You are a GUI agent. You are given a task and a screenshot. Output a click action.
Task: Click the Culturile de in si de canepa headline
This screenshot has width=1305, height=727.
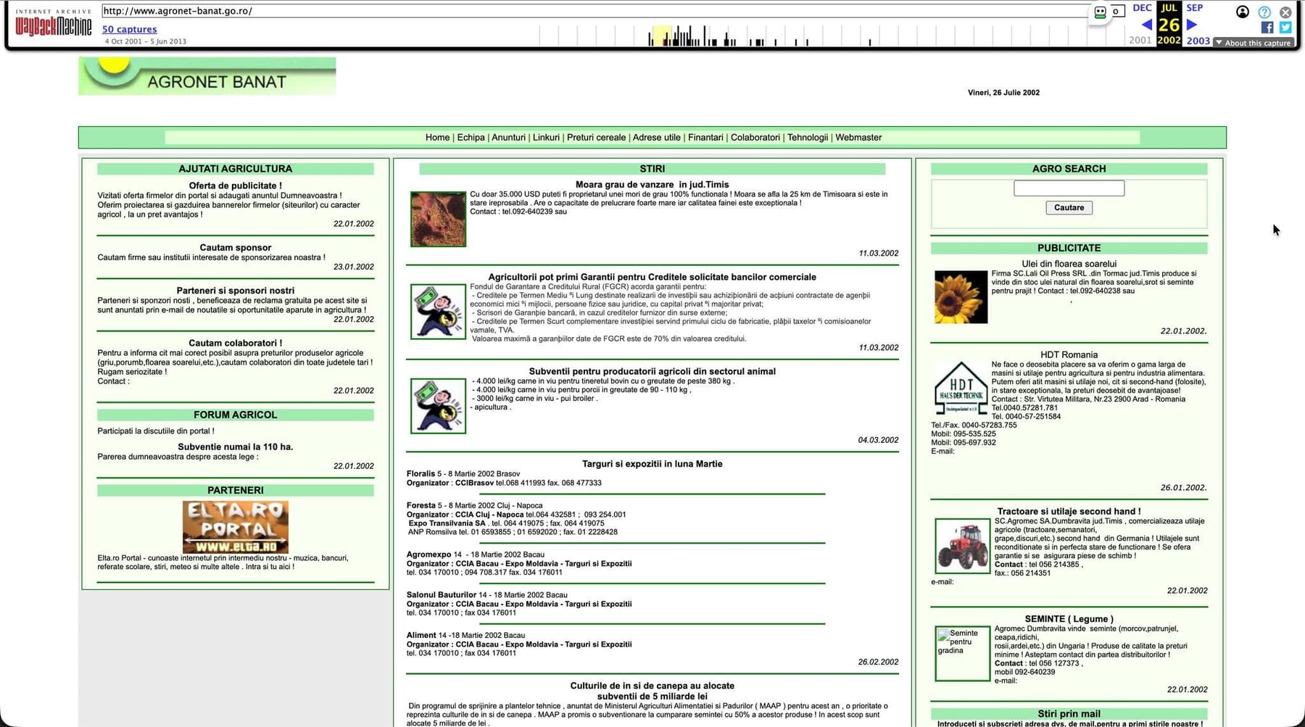click(652, 691)
